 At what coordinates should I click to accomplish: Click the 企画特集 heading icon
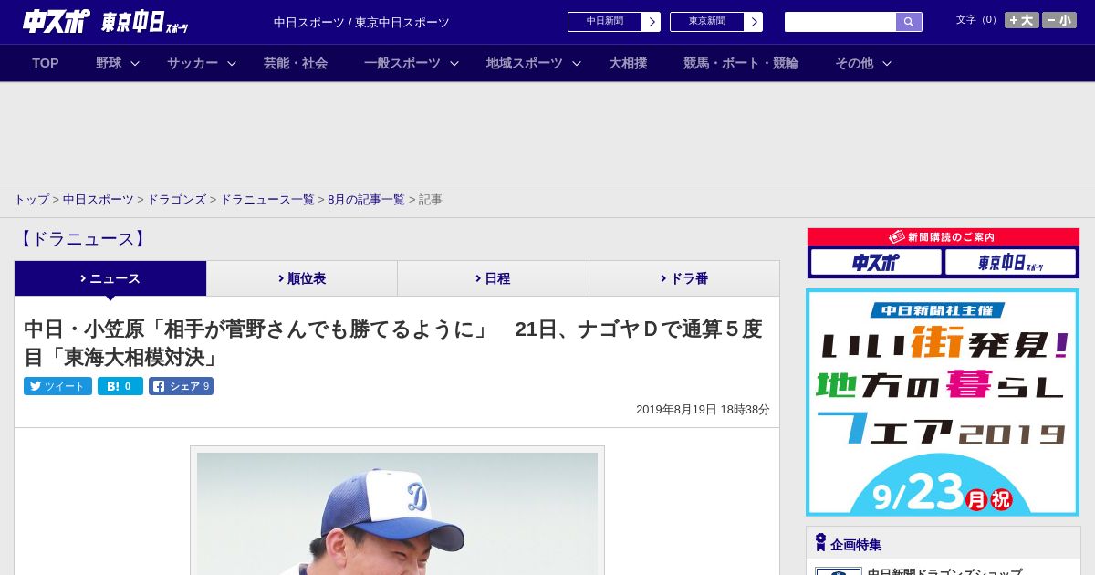click(x=820, y=543)
